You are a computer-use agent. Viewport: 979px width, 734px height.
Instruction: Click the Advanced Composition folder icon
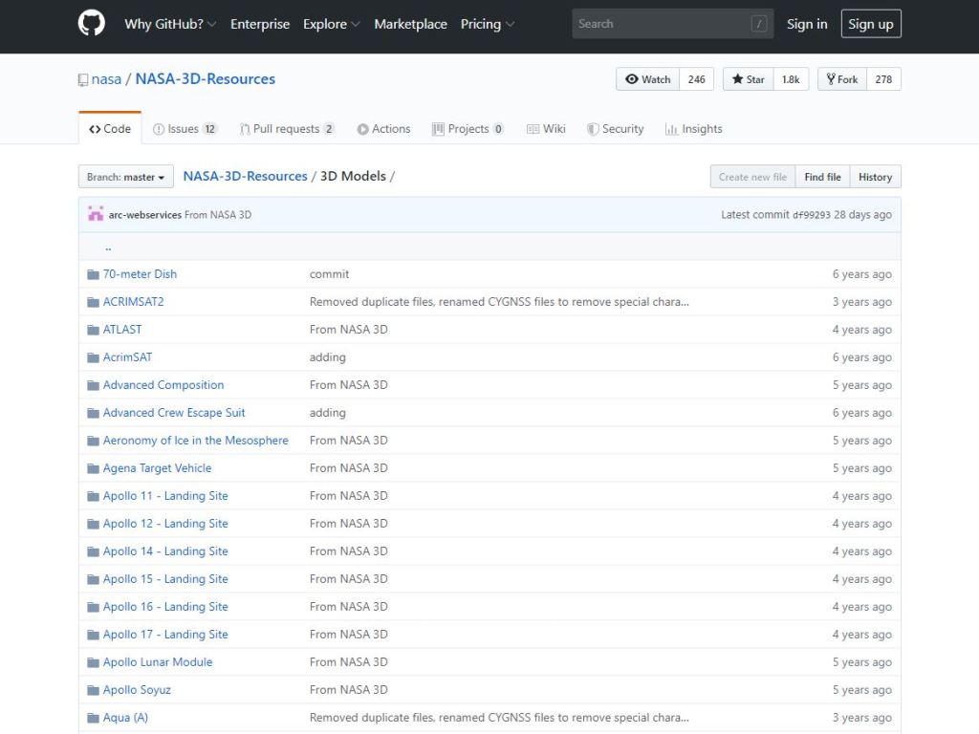point(93,385)
